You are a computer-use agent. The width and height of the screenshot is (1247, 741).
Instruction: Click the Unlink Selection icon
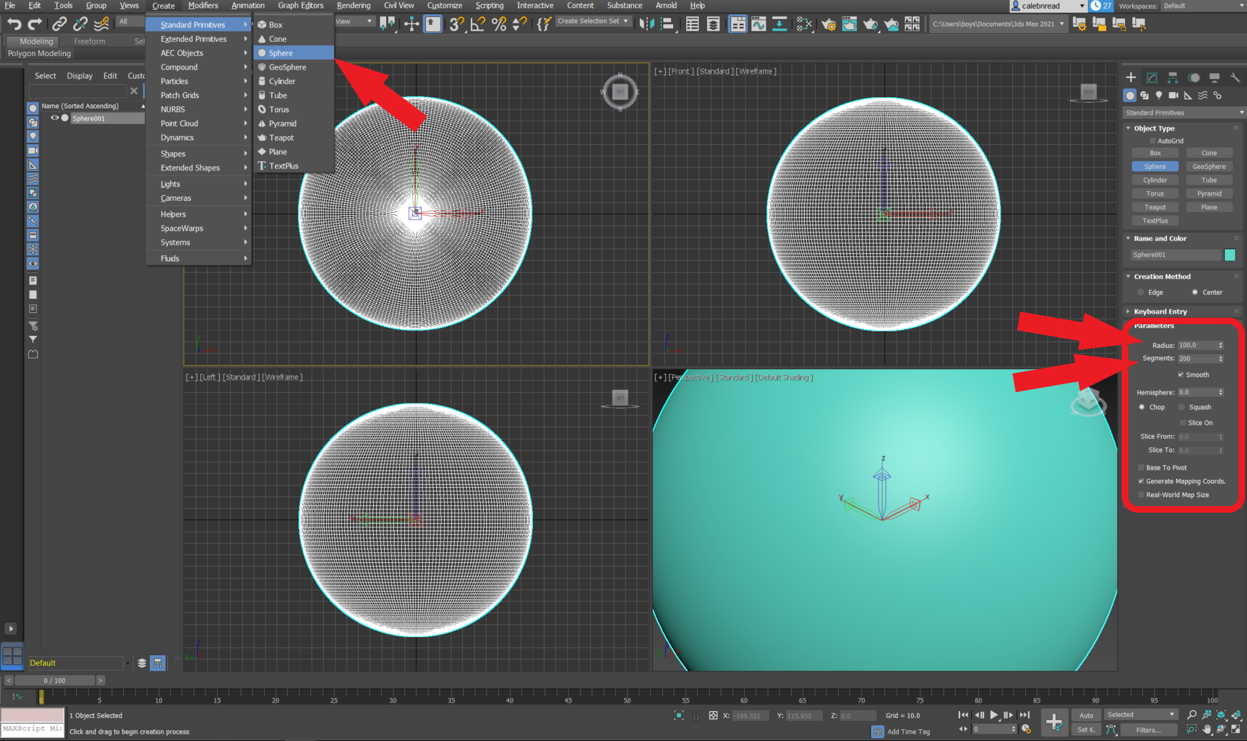pos(80,24)
